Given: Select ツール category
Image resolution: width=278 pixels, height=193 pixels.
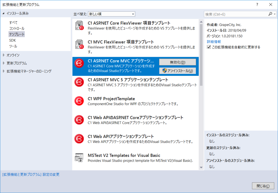Looking at the screenshot, I should 13,46.
